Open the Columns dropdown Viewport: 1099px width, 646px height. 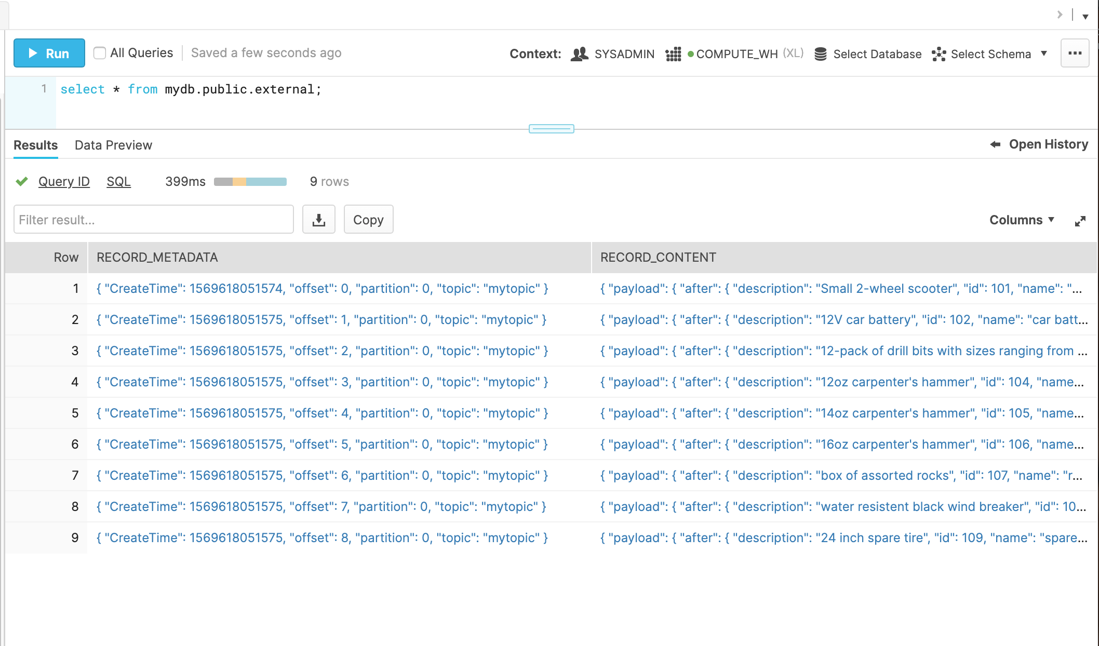[1022, 220]
